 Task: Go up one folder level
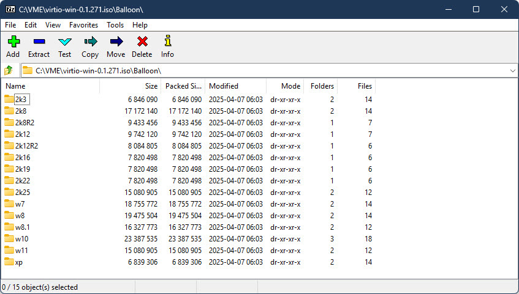click(9, 70)
